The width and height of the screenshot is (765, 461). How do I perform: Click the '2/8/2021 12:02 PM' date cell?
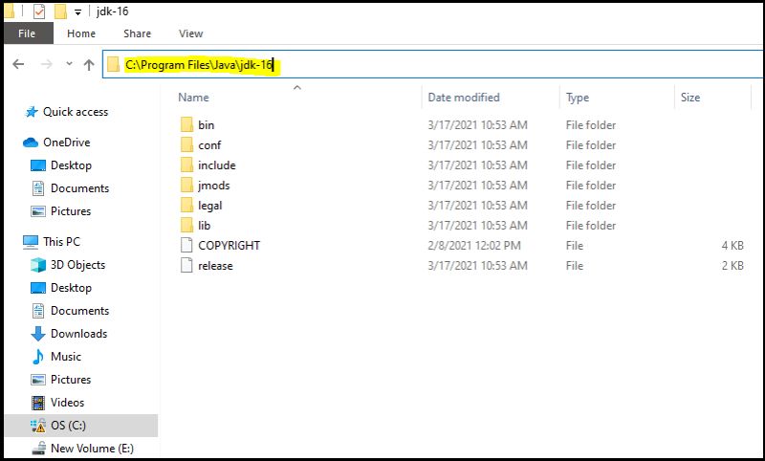[474, 246]
